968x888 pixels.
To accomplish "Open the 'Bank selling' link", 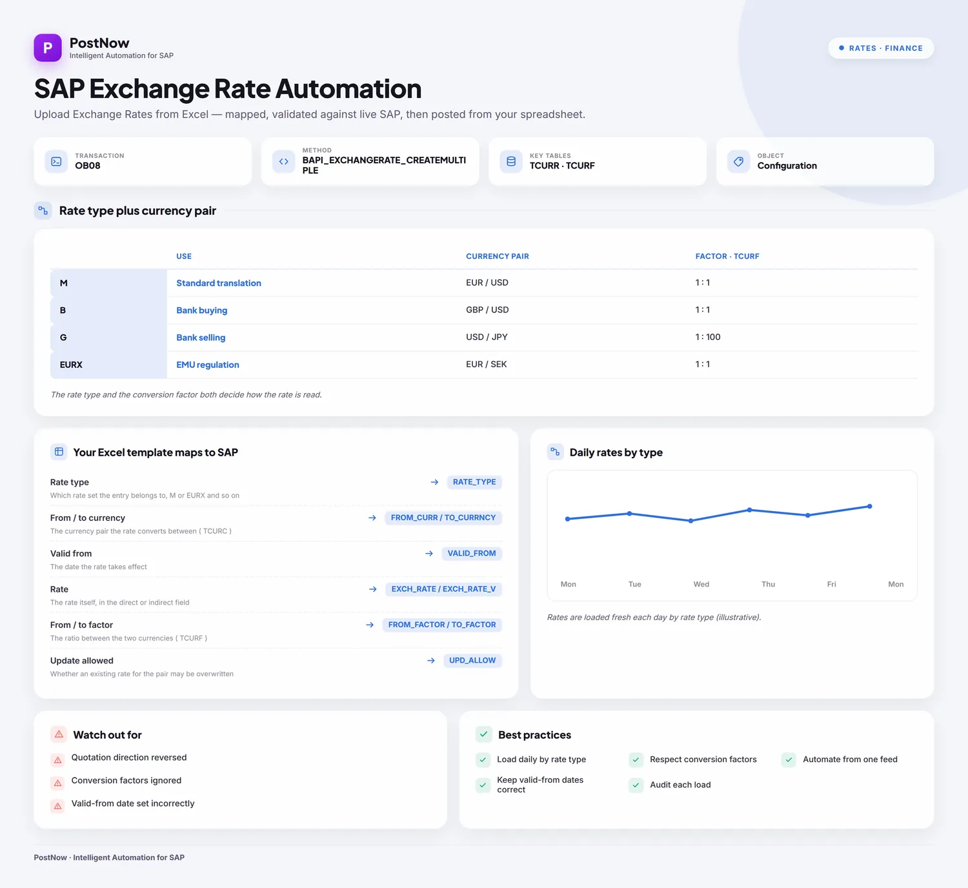I will pyautogui.click(x=201, y=338).
